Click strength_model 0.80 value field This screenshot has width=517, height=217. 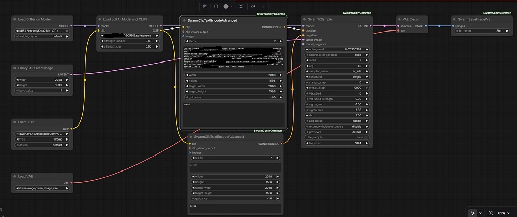[130, 41]
